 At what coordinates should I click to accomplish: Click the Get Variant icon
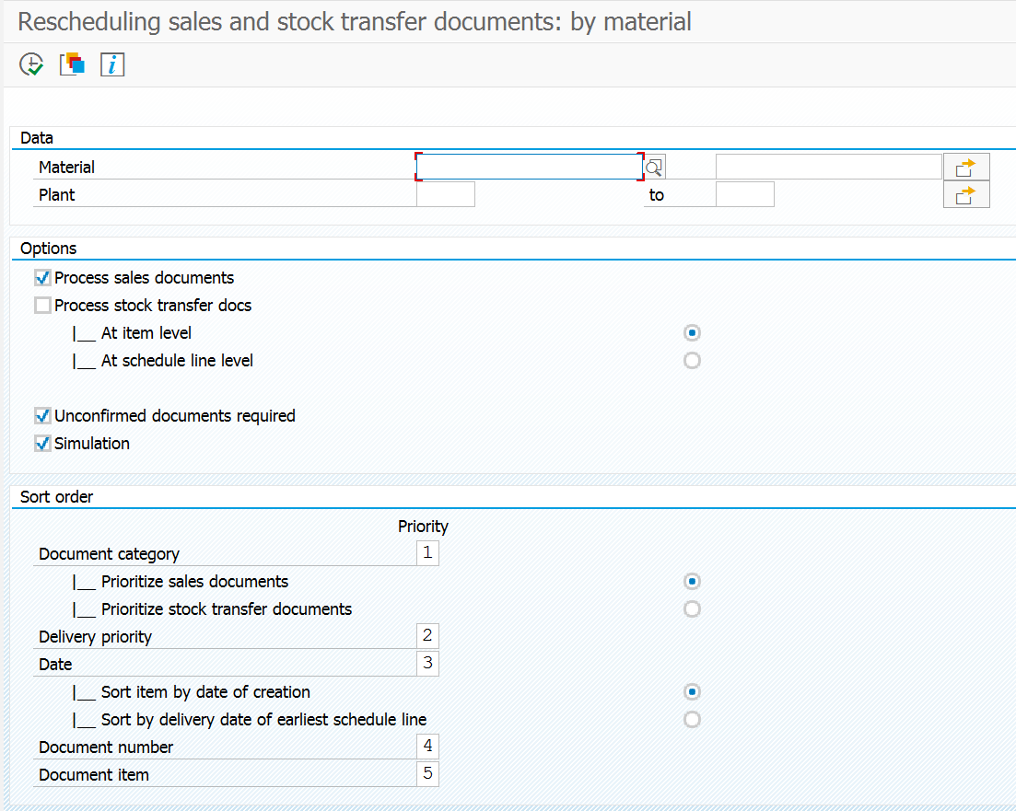(72, 64)
